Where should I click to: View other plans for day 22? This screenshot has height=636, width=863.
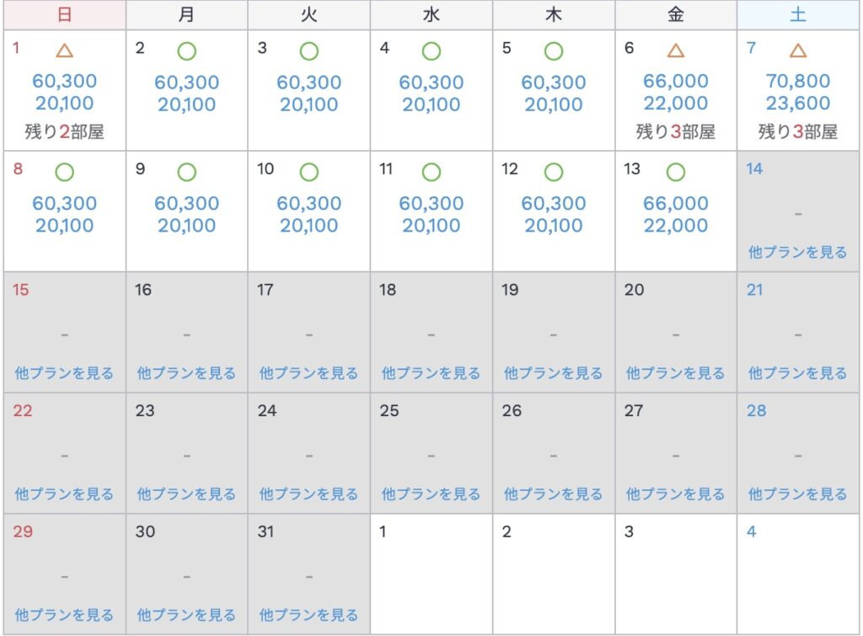point(64,494)
